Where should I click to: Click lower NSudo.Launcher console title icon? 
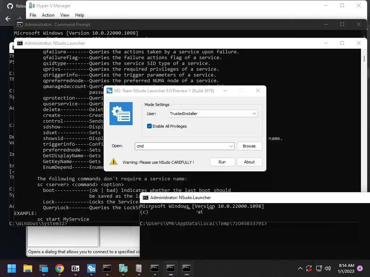(146, 198)
